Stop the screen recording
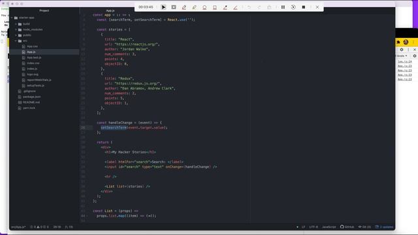Image resolution: width=418 pixels, height=235 pixels. point(303,7)
